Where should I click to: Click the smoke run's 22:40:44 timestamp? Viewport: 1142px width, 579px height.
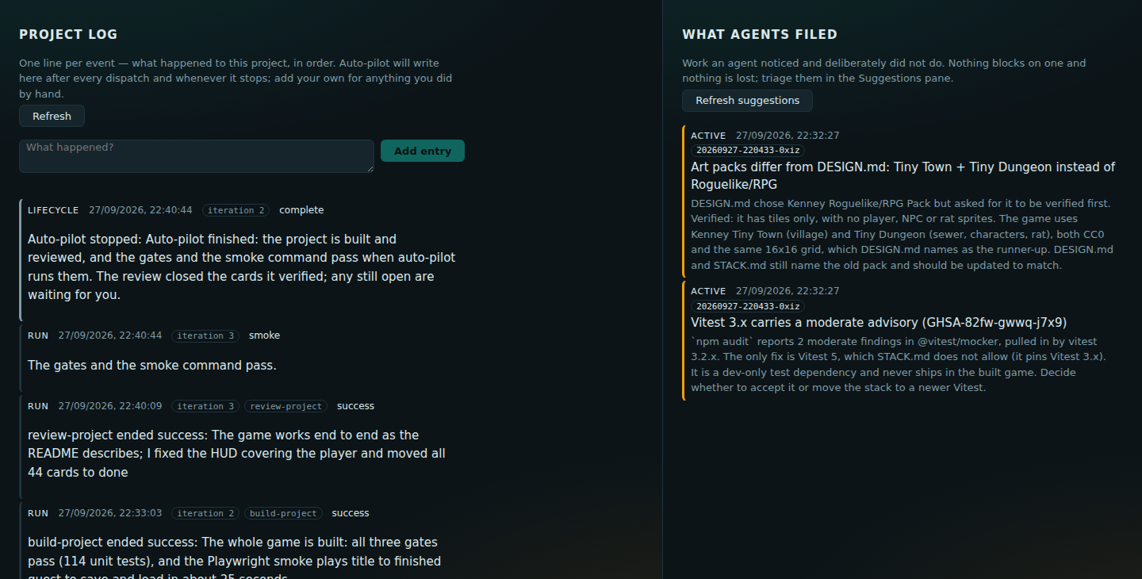(110, 336)
